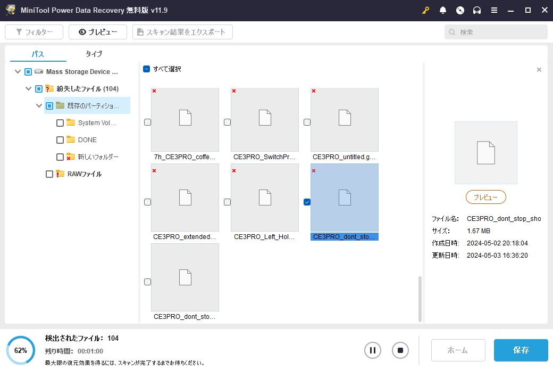Click the RAWファイル folder icon

point(60,174)
